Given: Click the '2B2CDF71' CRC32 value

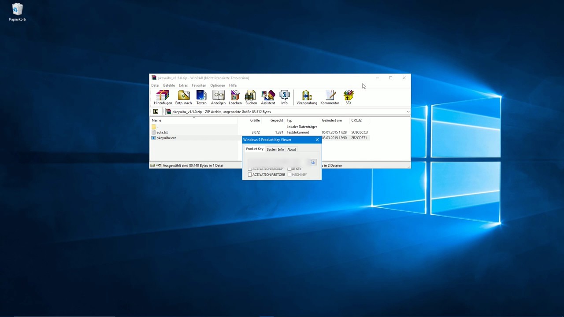Looking at the screenshot, I should [359, 138].
